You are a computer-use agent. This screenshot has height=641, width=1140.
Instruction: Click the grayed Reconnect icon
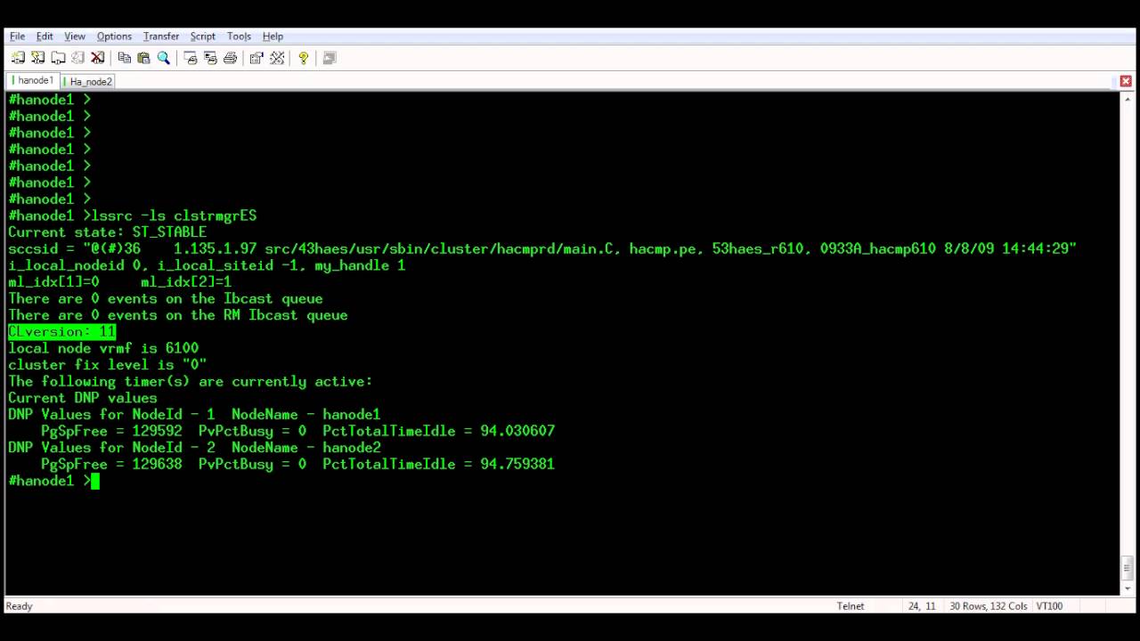77,58
